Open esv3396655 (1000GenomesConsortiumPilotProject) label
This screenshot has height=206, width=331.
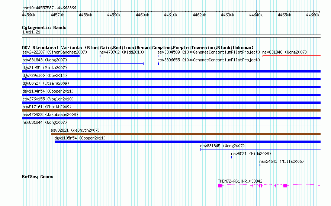209,60
